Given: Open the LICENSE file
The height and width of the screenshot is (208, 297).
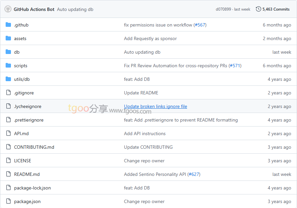Looking at the screenshot, I should click(23, 161).
